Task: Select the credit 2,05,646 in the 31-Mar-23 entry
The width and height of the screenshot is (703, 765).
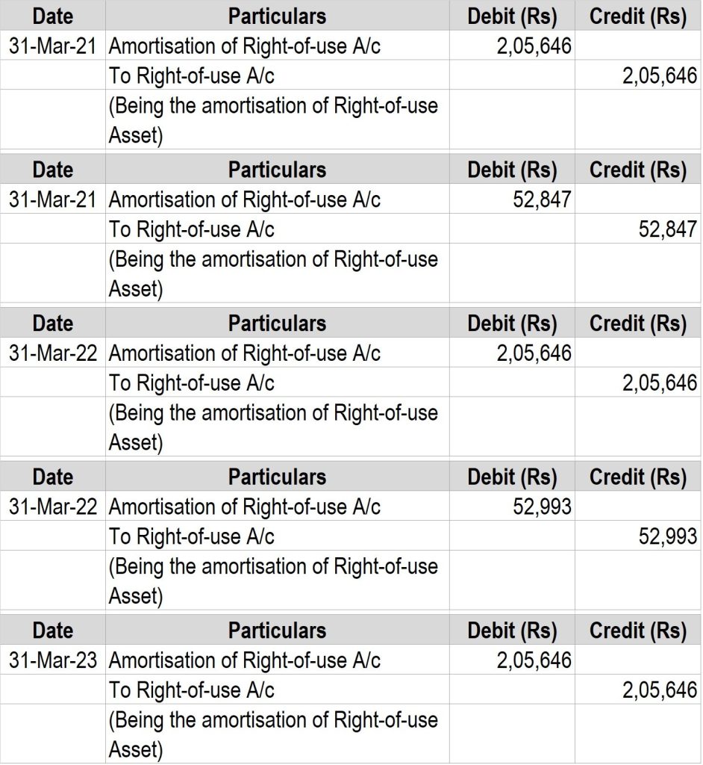Action: click(x=660, y=690)
